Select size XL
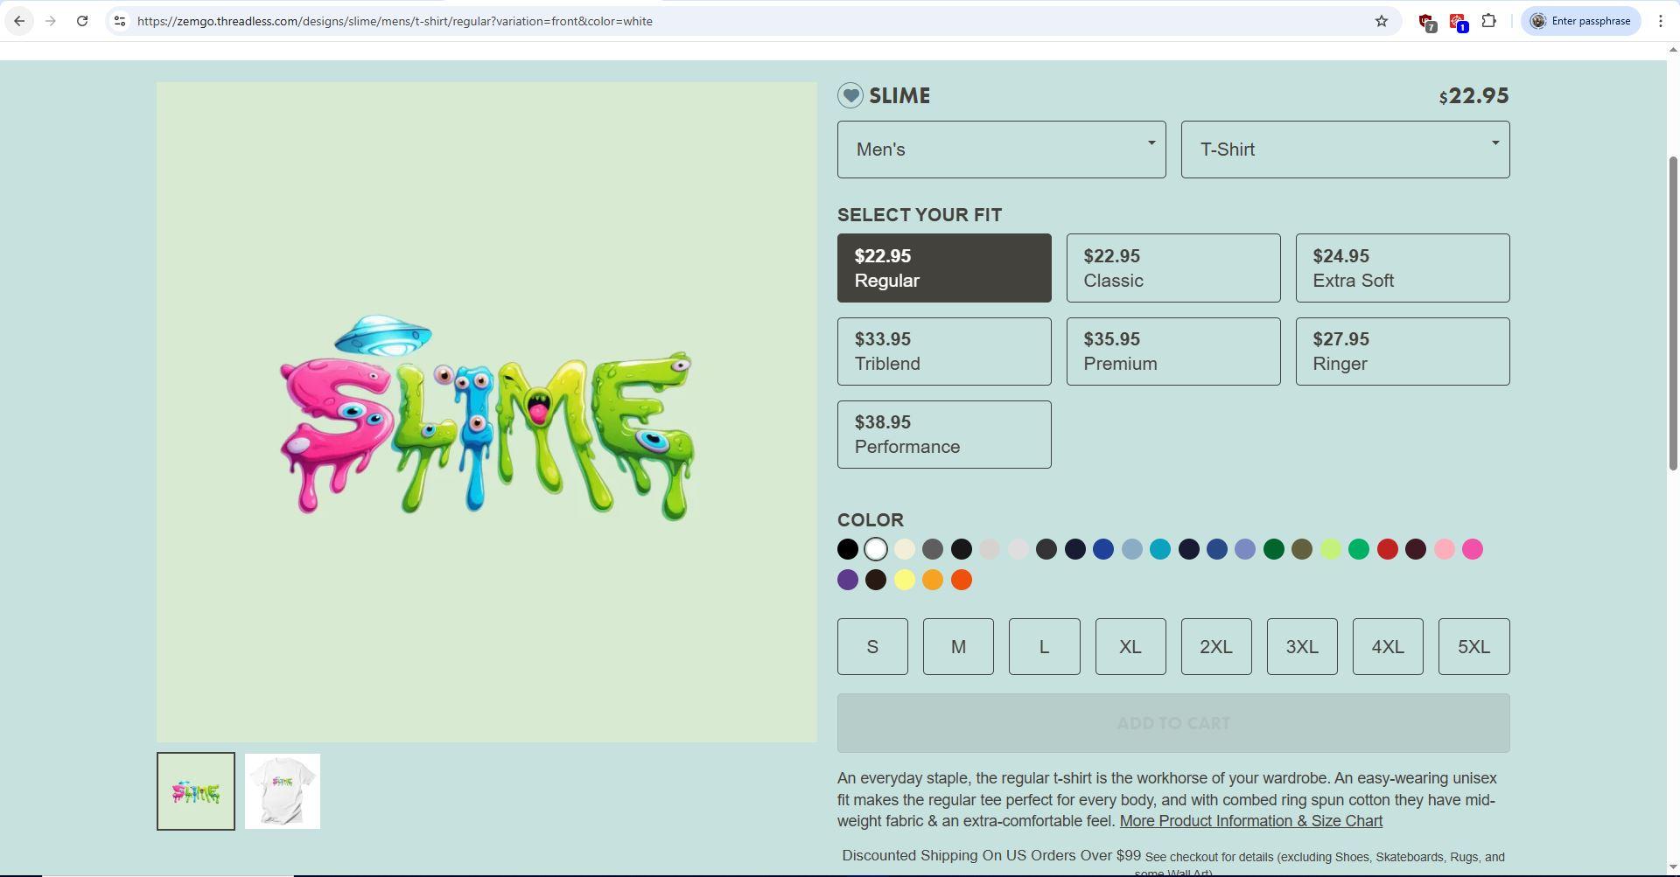This screenshot has width=1680, height=877. point(1130,646)
